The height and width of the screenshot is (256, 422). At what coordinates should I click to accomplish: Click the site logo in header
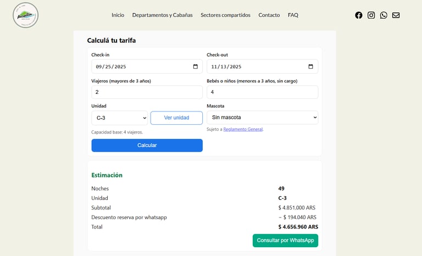point(25,15)
